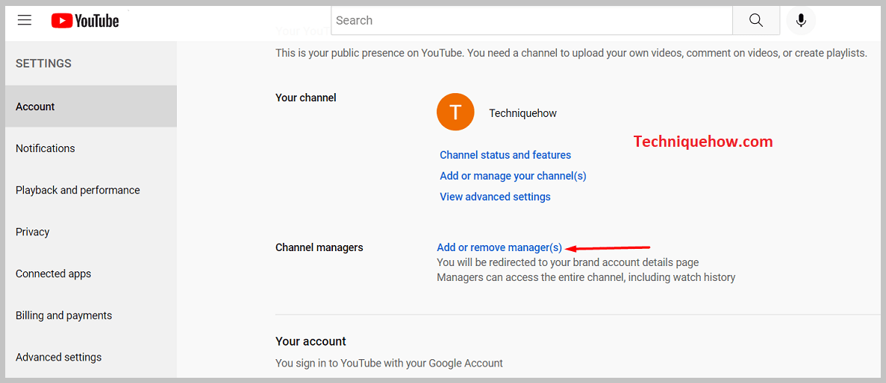Open the Channel status and features link
The image size is (886, 383).
505,155
